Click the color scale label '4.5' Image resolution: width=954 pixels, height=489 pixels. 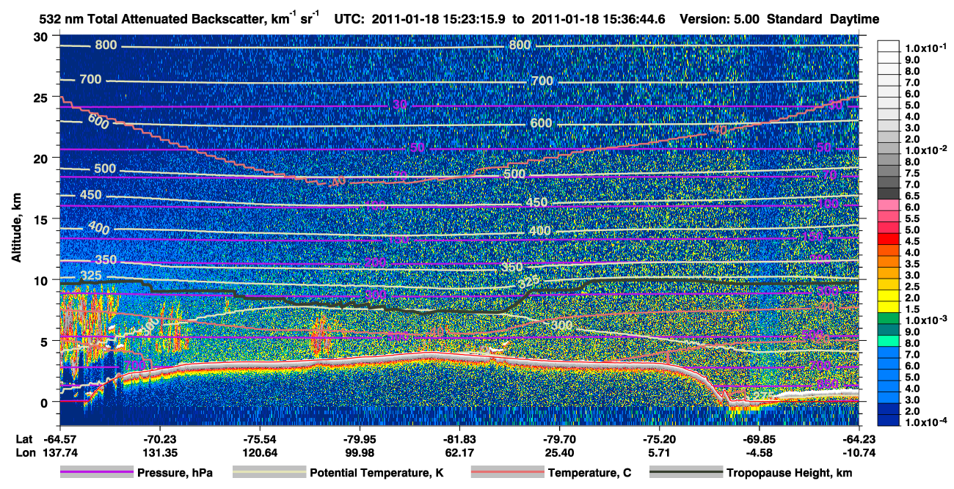(911, 241)
